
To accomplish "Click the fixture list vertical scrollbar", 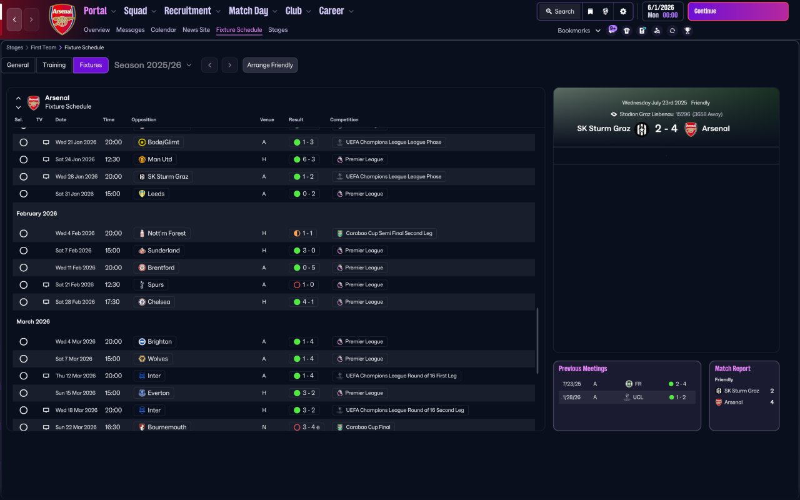I will (537, 341).
